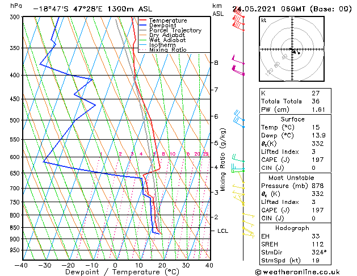Click the SREH value in Hodograph table
This screenshot has width=357, height=276.
pyautogui.click(x=318, y=244)
